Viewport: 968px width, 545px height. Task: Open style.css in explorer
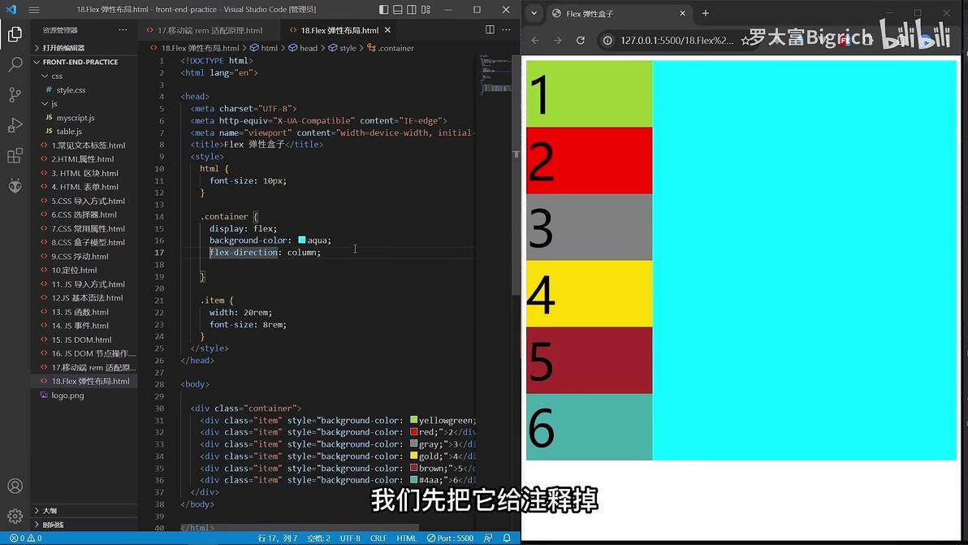[x=71, y=90]
